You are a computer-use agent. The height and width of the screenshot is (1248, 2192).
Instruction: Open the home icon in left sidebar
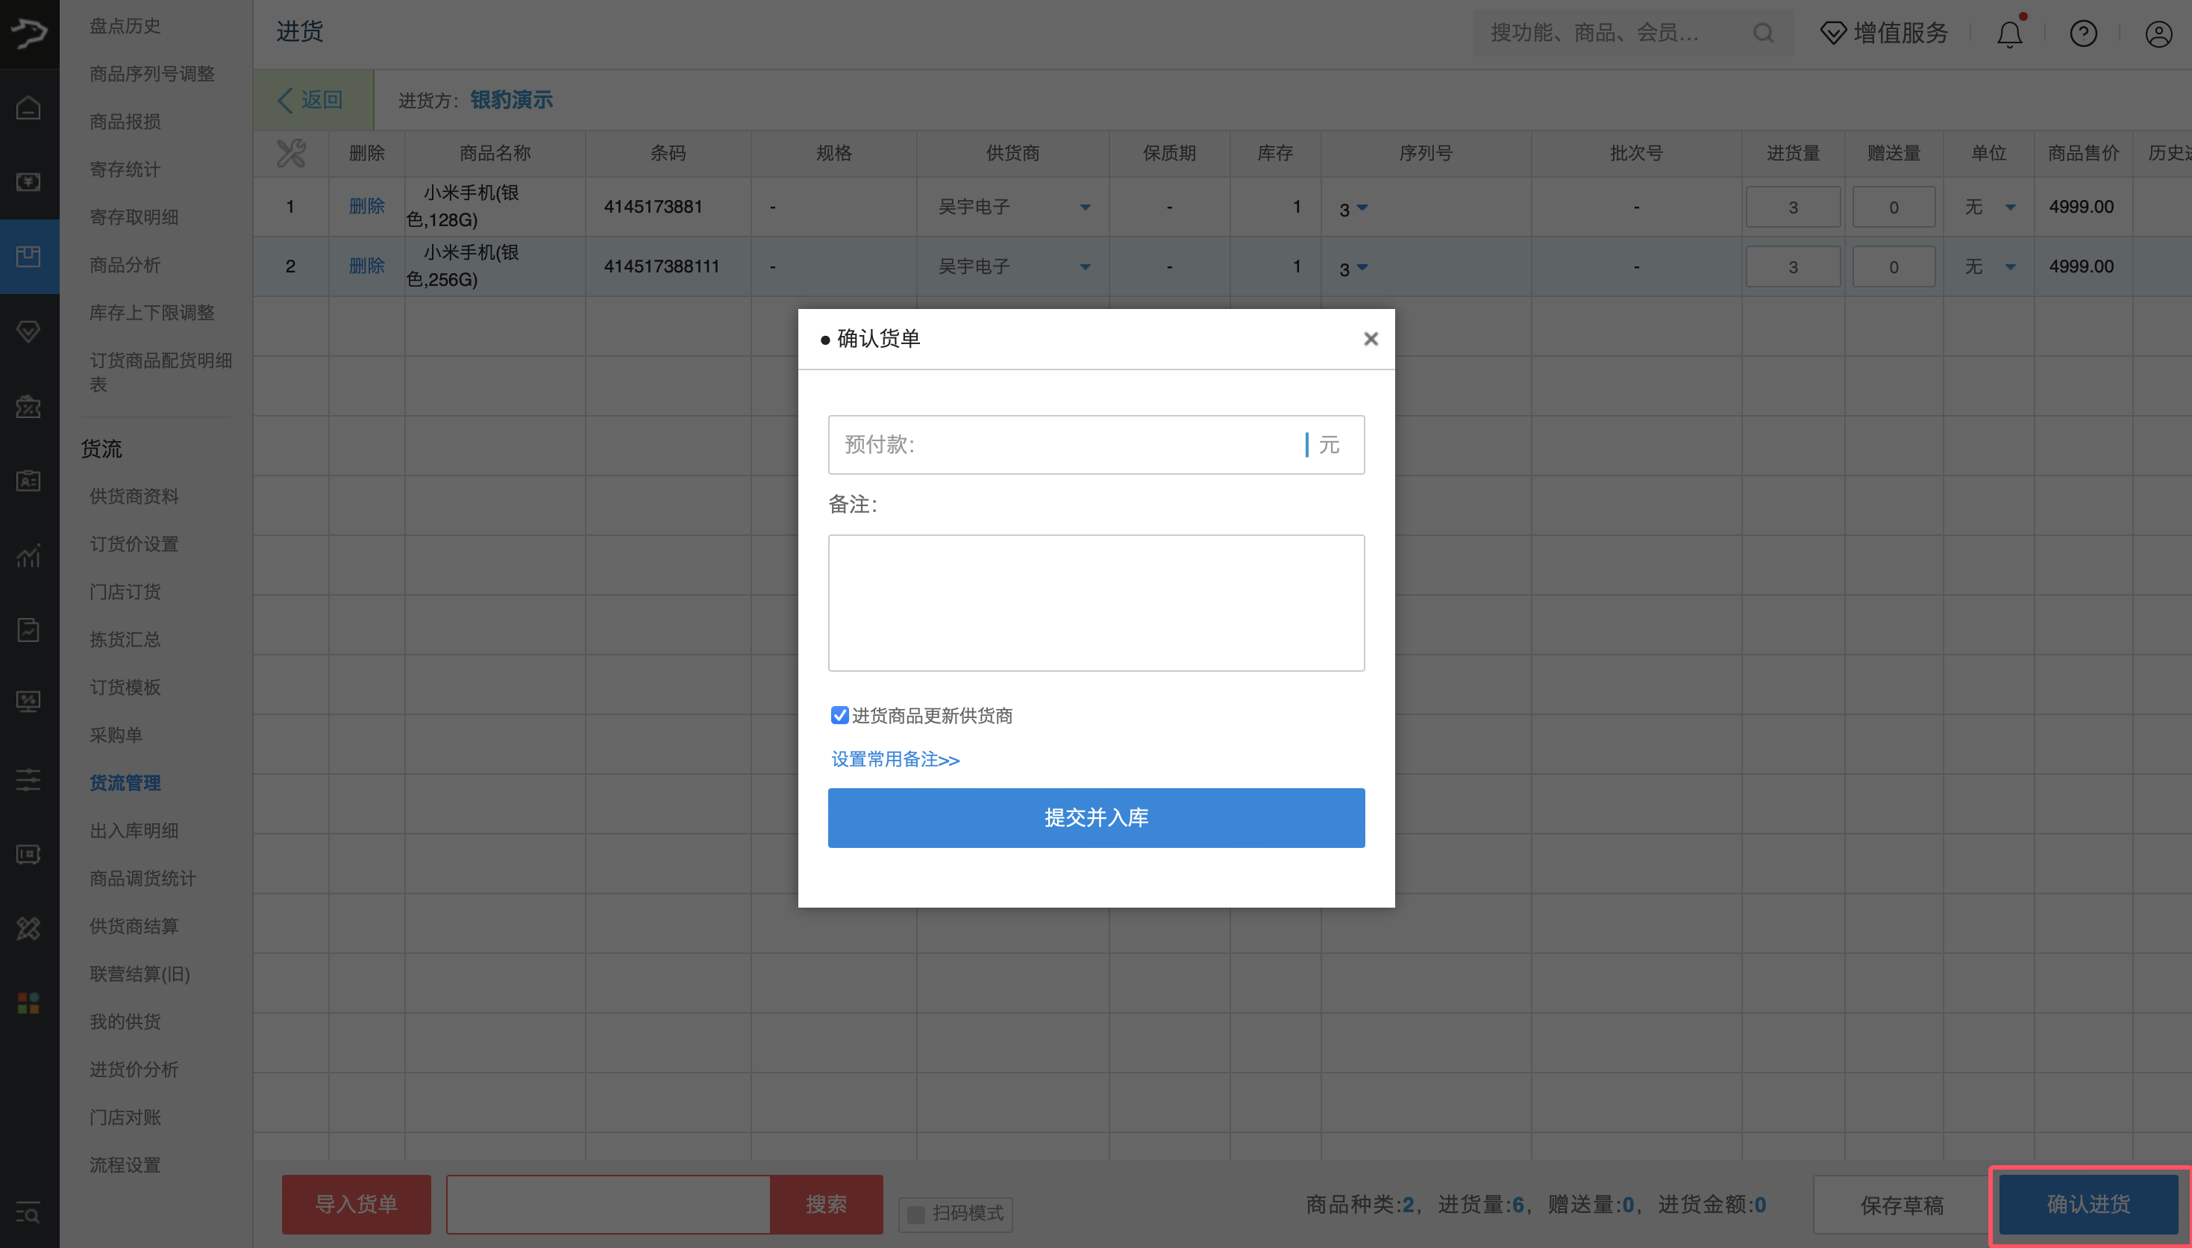(28, 108)
